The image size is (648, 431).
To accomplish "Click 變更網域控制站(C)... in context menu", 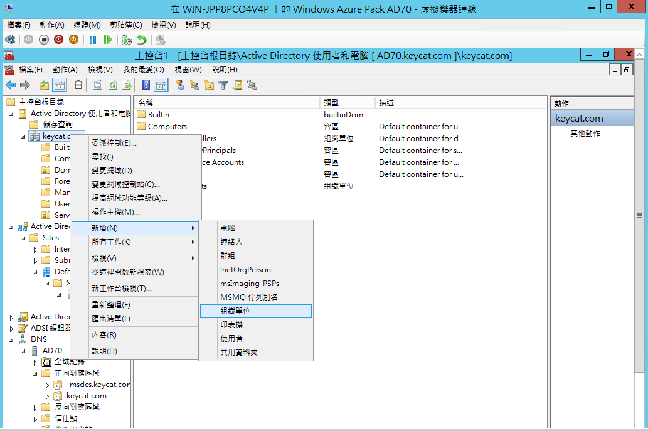I will (136, 184).
